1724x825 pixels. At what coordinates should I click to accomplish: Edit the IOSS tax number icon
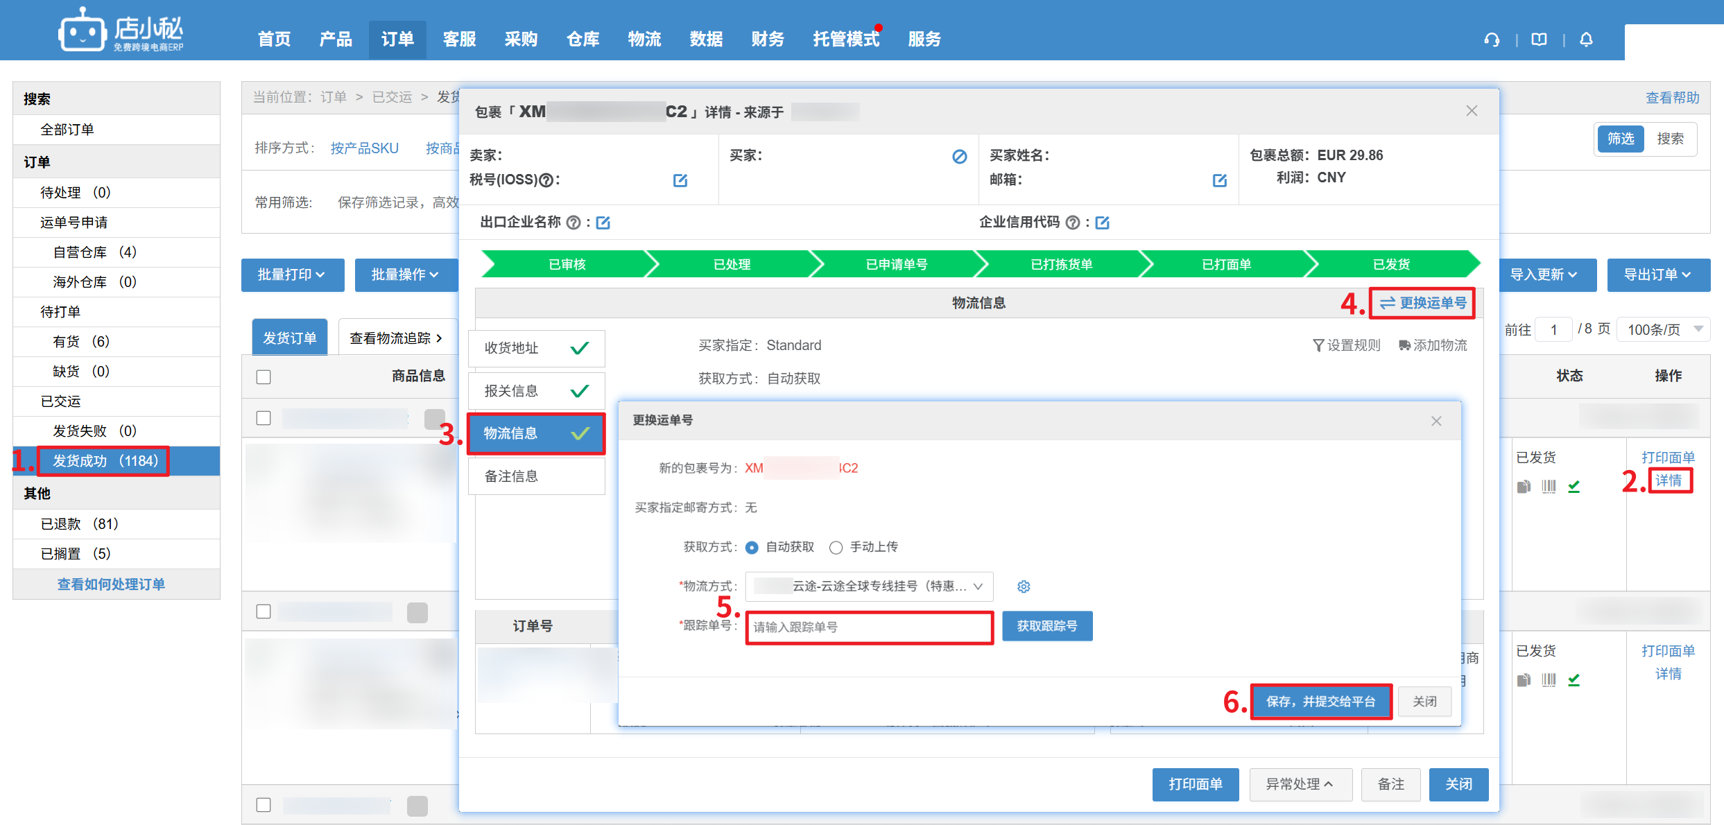point(680,180)
